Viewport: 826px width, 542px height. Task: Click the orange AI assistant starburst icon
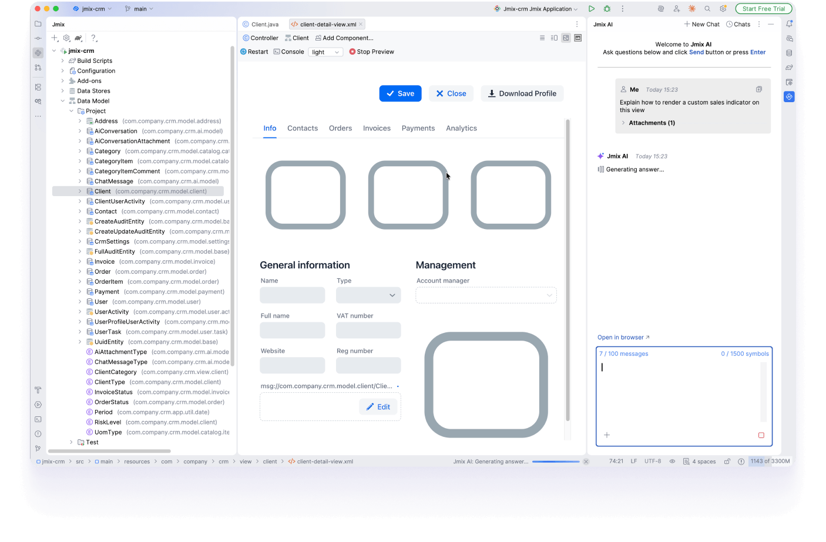click(x=692, y=9)
